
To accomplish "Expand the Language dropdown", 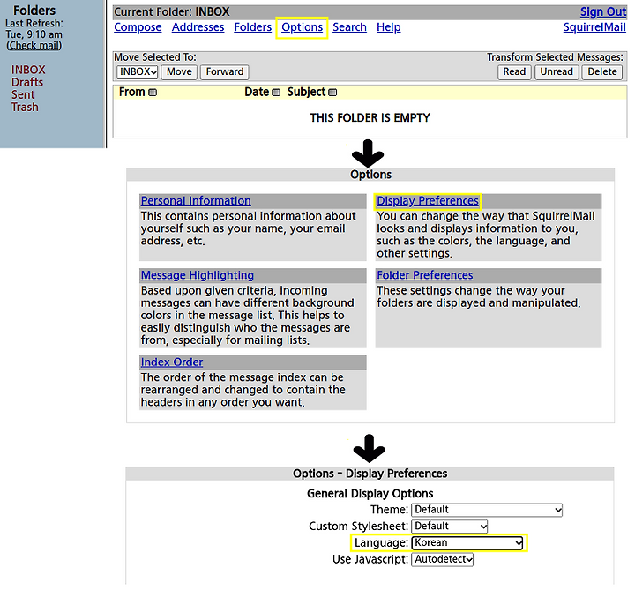I will pyautogui.click(x=467, y=543).
